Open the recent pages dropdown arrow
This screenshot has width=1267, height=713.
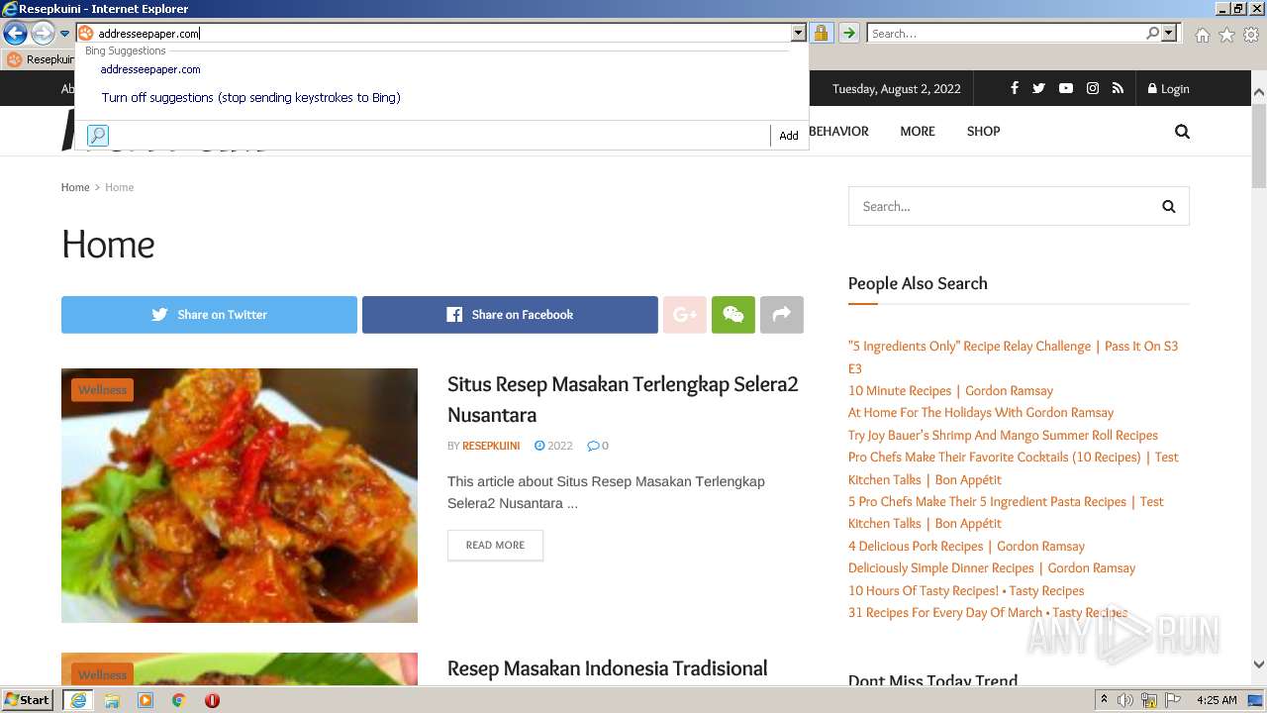click(64, 34)
